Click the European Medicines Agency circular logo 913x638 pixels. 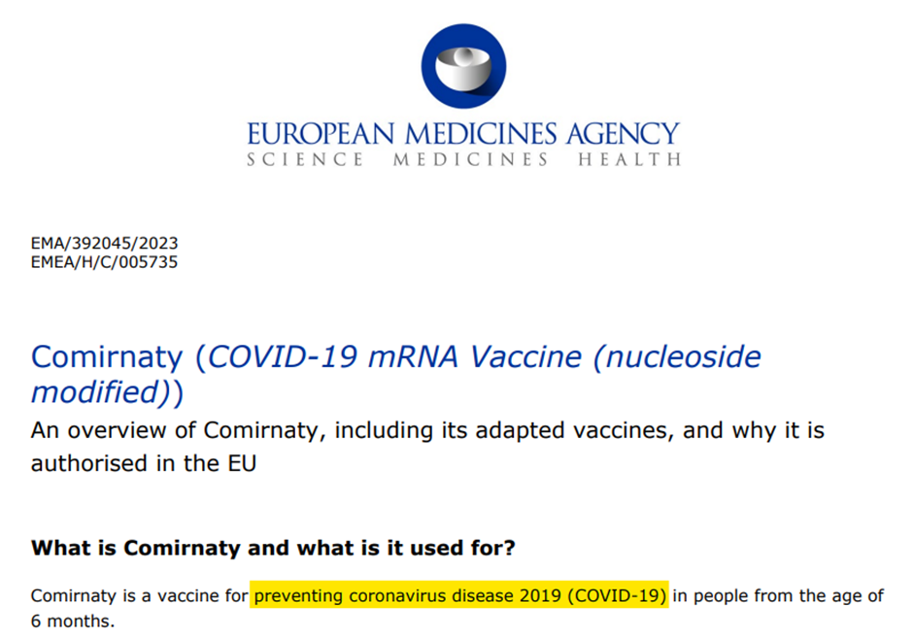click(463, 65)
